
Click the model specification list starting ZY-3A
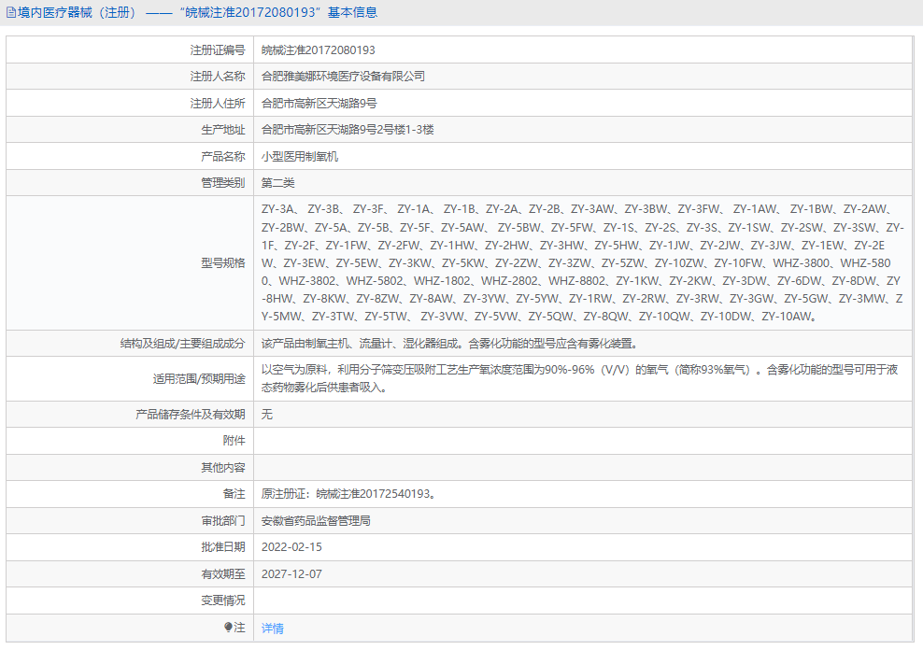pos(582,263)
